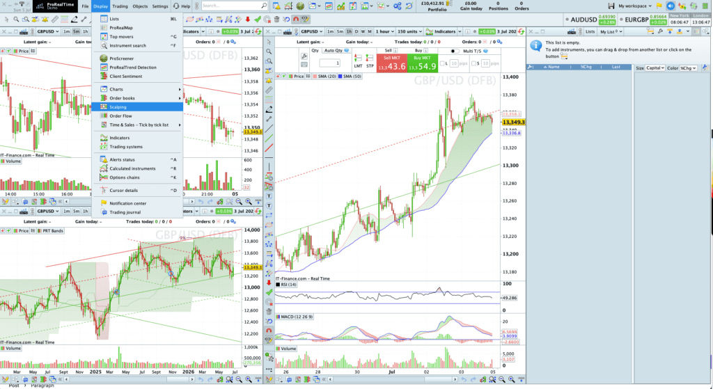
Task: Click the save workspace floppy icon
Action: click(x=611, y=6)
